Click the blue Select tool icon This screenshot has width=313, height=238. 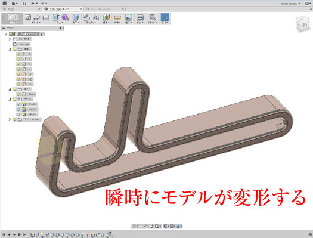point(165,17)
